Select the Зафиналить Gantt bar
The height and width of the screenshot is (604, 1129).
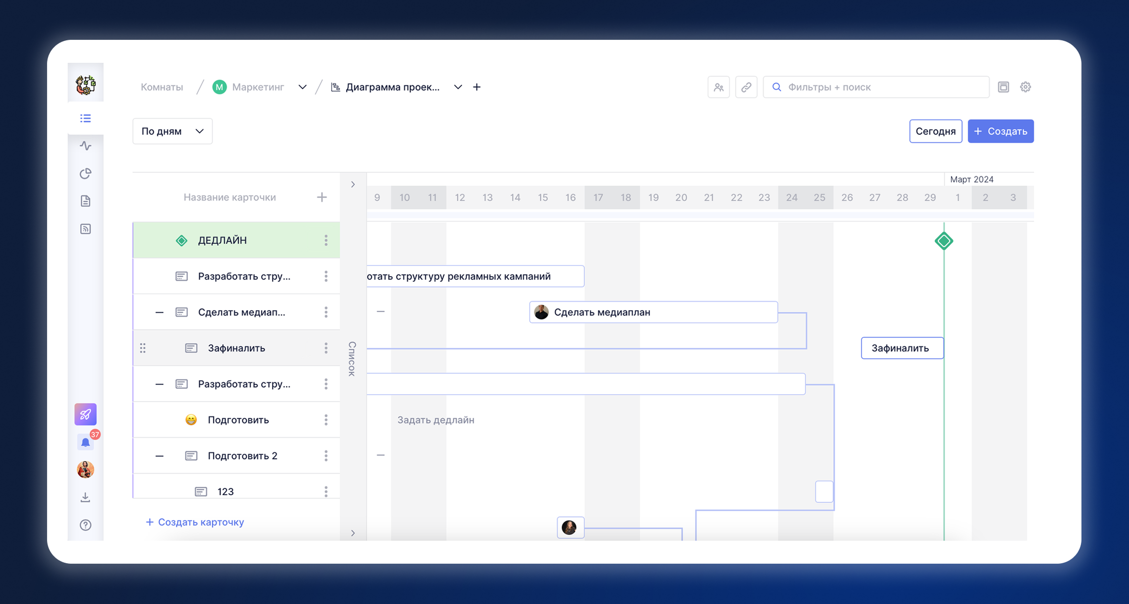tap(902, 348)
